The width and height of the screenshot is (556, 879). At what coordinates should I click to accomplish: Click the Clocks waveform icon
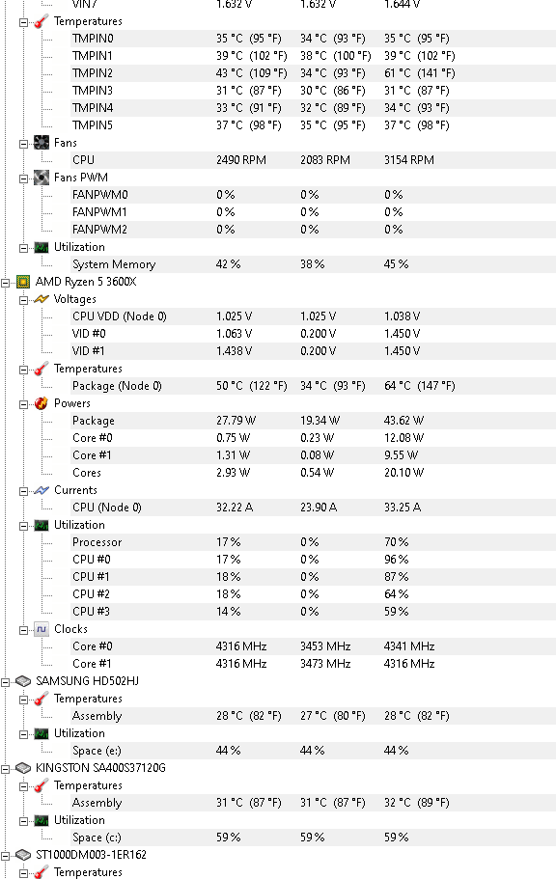click(42, 629)
